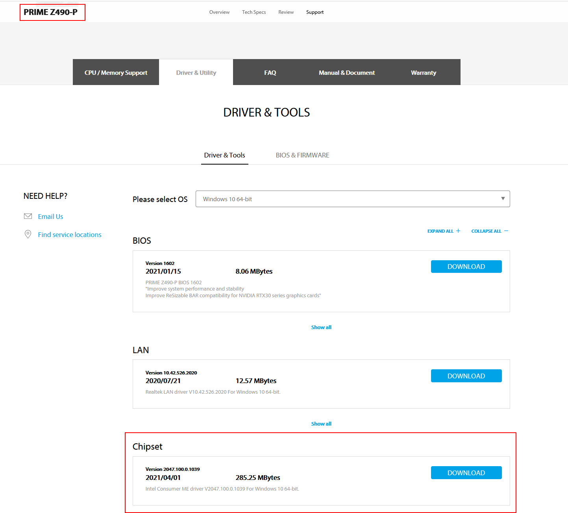
Task: Open the Email Us link
Action: (x=50, y=217)
